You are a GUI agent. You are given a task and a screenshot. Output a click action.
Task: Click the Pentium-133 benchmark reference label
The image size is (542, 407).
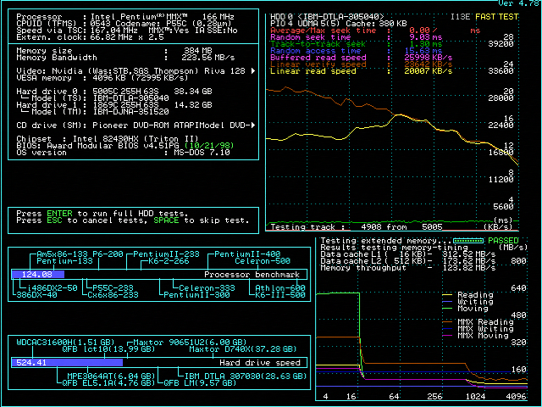coord(64,261)
